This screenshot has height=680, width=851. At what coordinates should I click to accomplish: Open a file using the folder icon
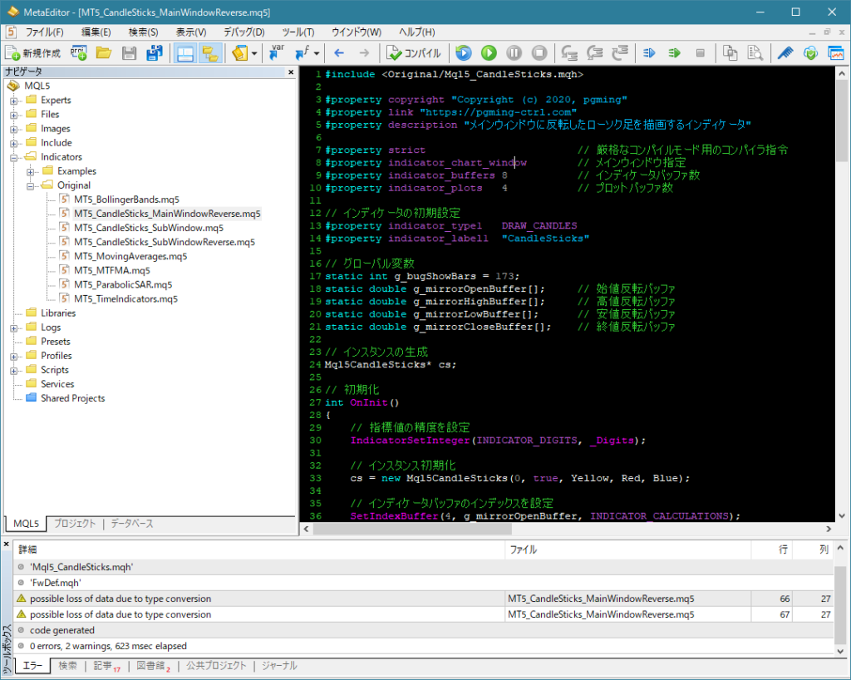pos(104,52)
